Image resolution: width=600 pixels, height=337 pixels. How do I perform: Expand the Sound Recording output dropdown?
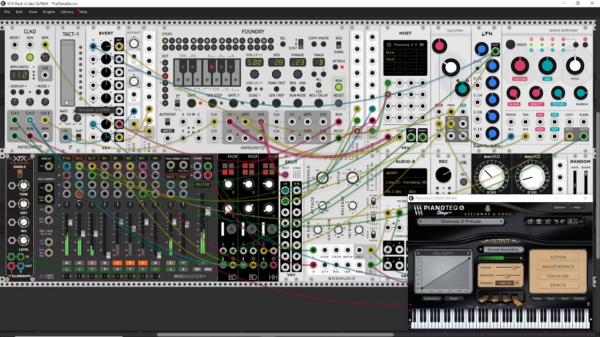[500, 249]
